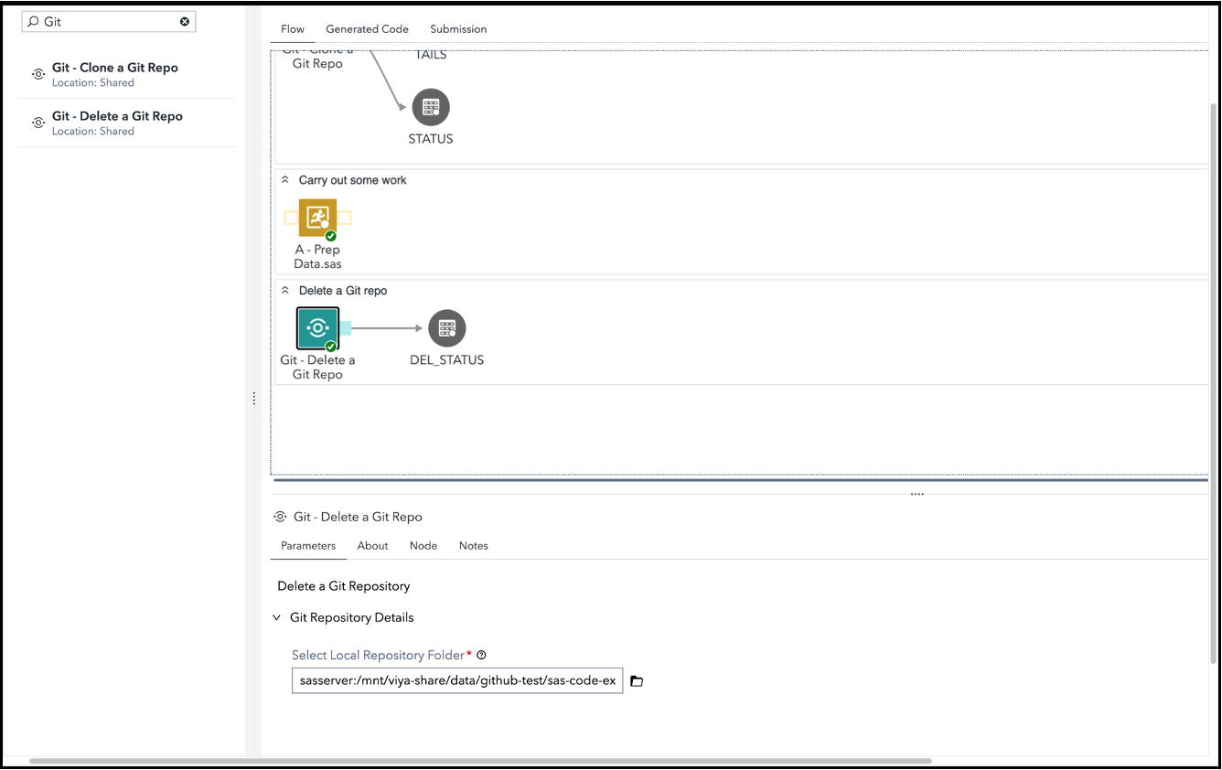Clear the Git search box text
Viewport: 1222px width, 770px height.
coord(185,21)
